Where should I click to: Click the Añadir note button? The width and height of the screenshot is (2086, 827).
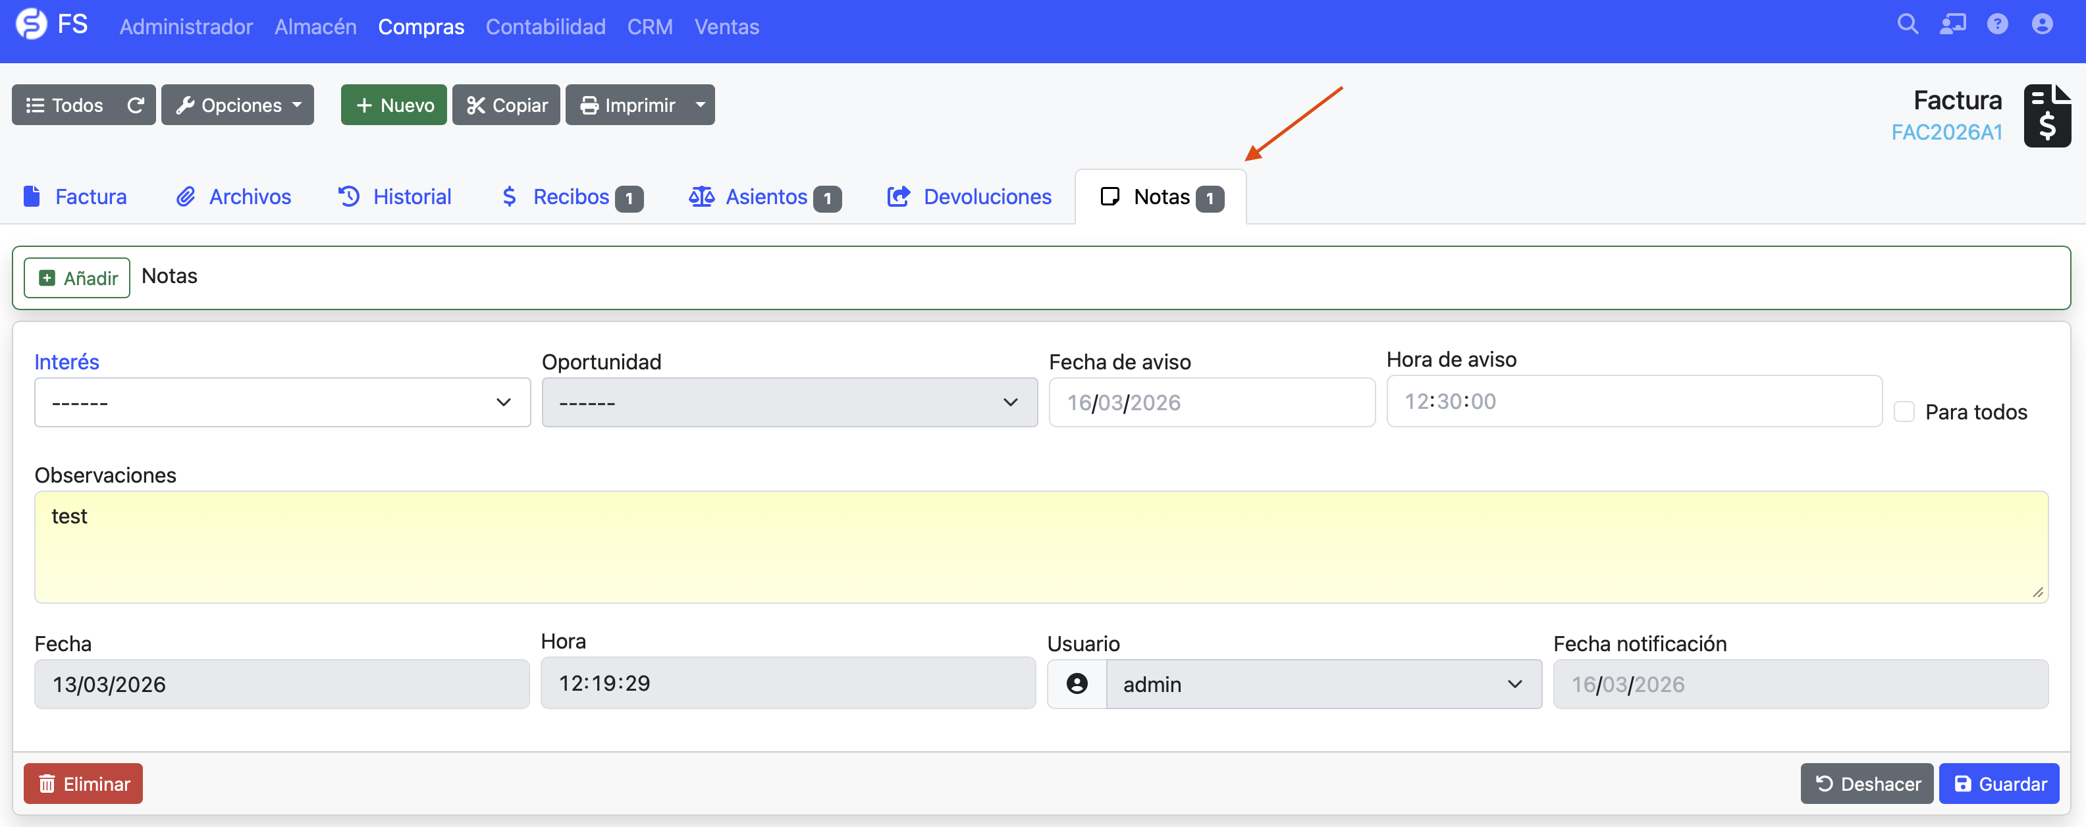[77, 278]
